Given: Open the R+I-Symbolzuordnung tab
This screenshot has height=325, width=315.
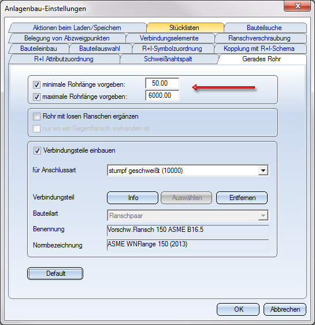Looking at the screenshot, I should [172, 49].
